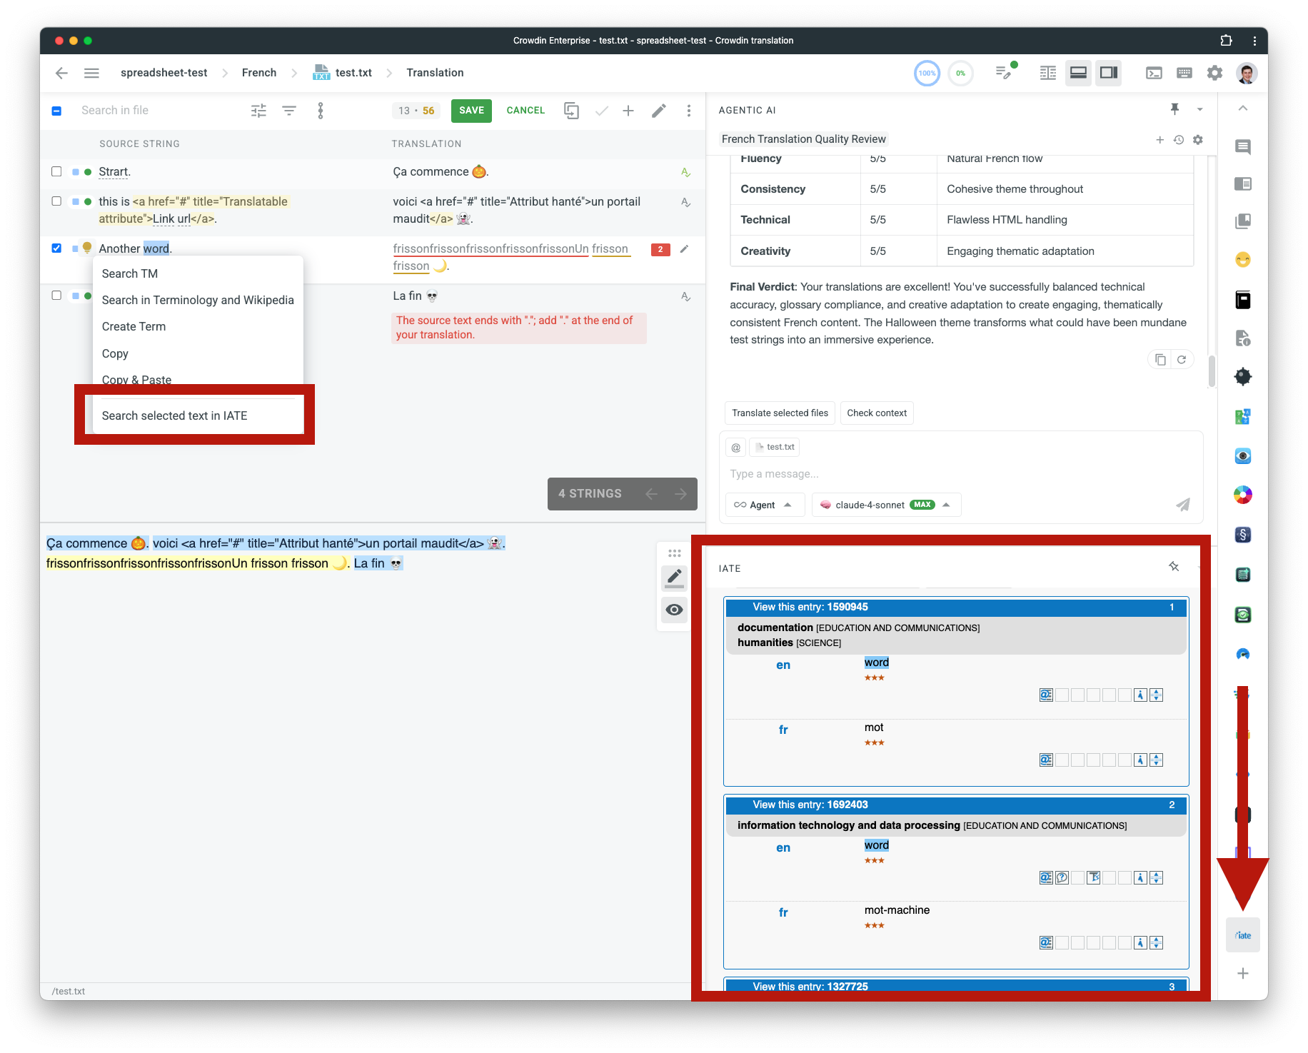Open editor settings gear in top bar
The width and height of the screenshot is (1308, 1053).
(x=1214, y=73)
